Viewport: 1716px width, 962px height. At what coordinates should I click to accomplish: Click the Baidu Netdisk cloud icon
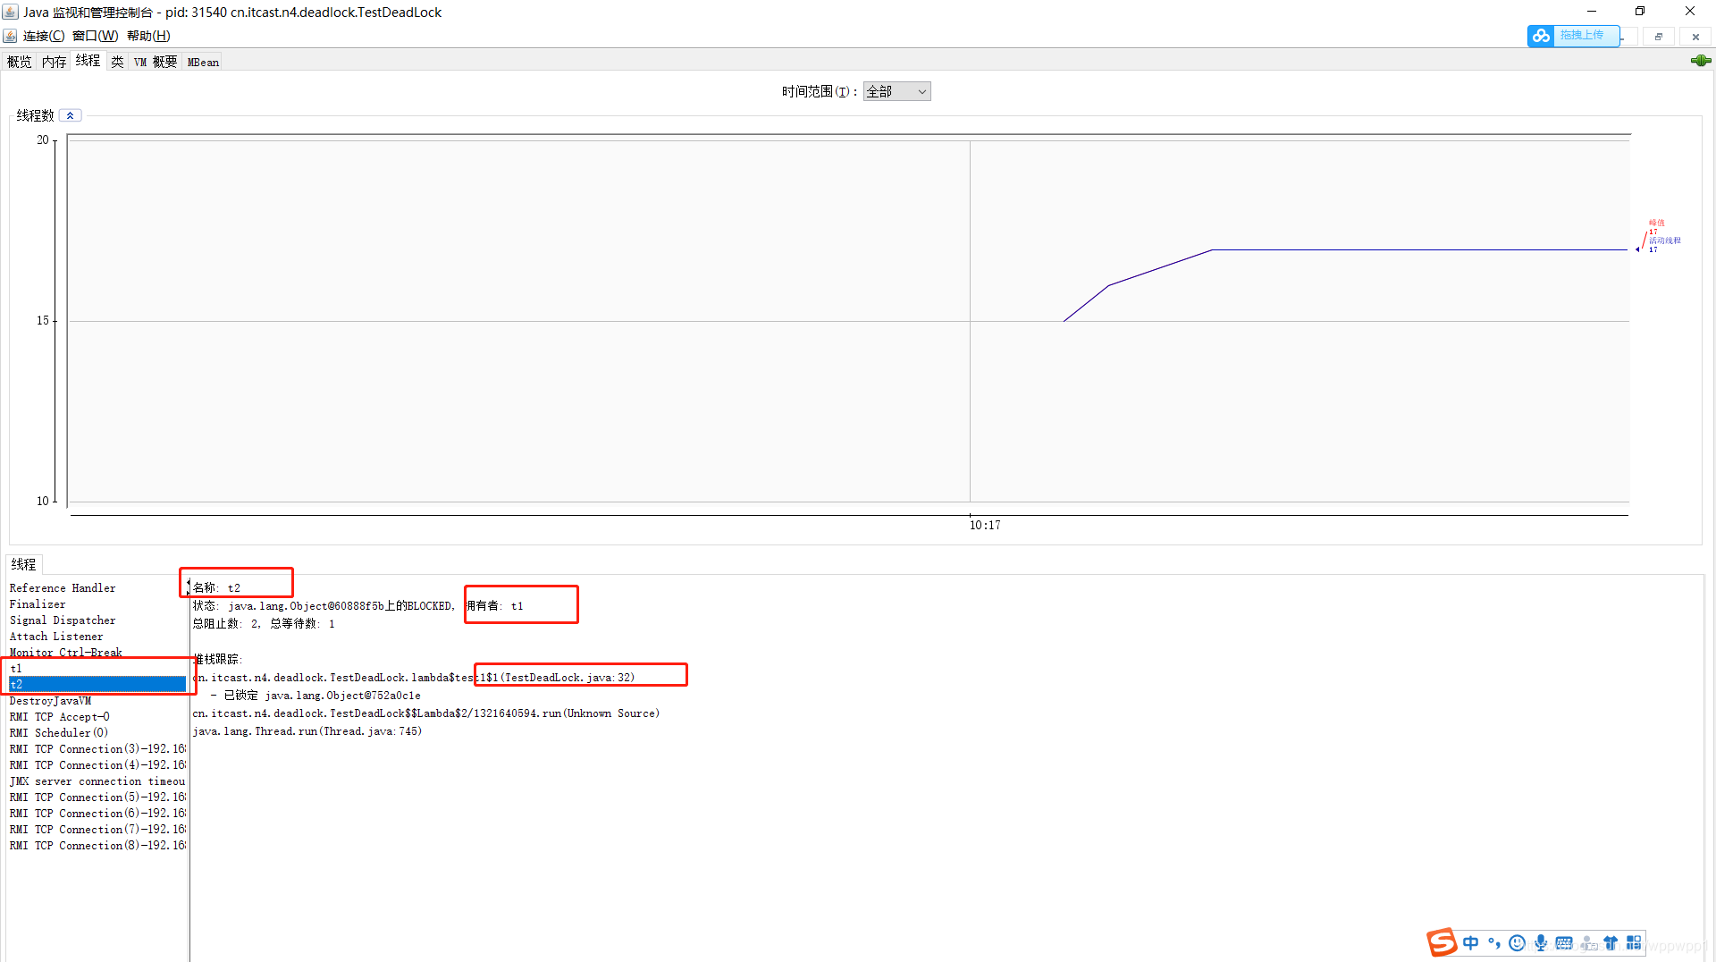tap(1540, 36)
